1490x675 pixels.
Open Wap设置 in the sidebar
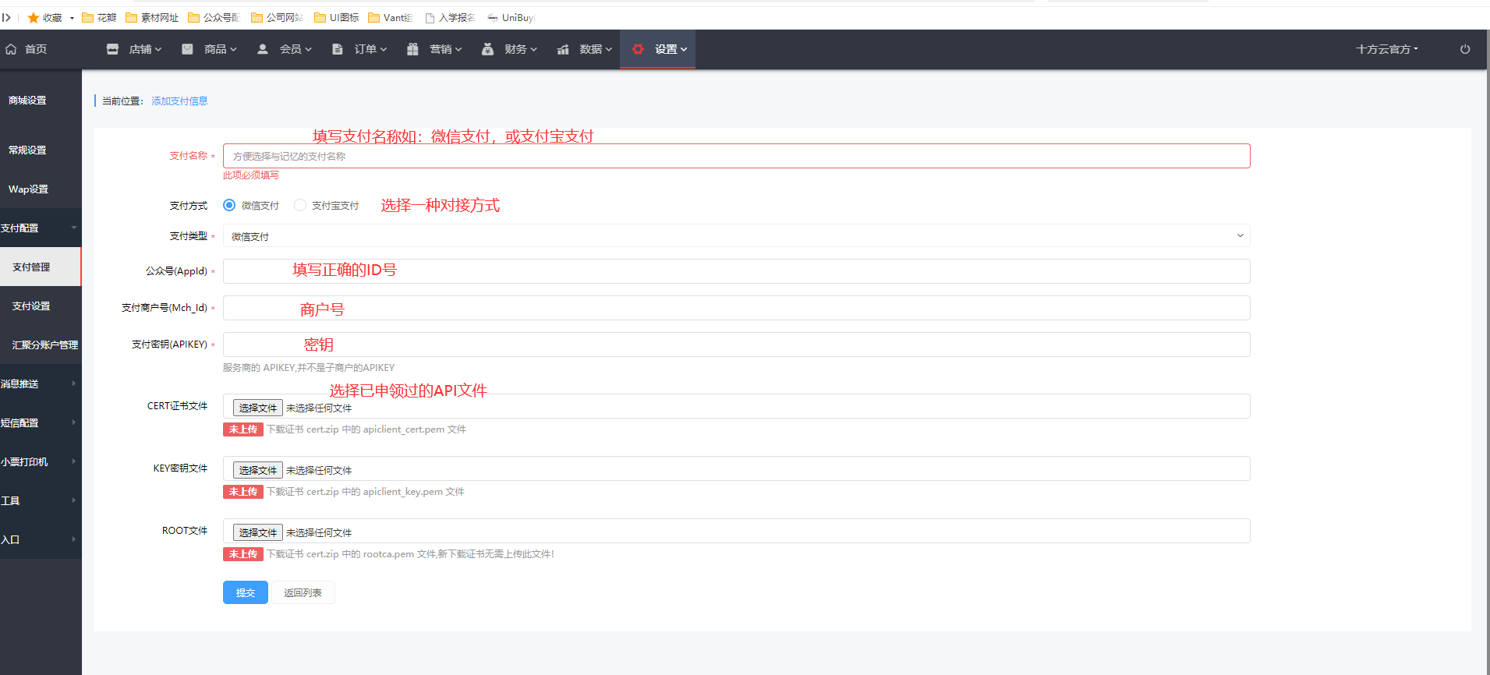(x=28, y=189)
